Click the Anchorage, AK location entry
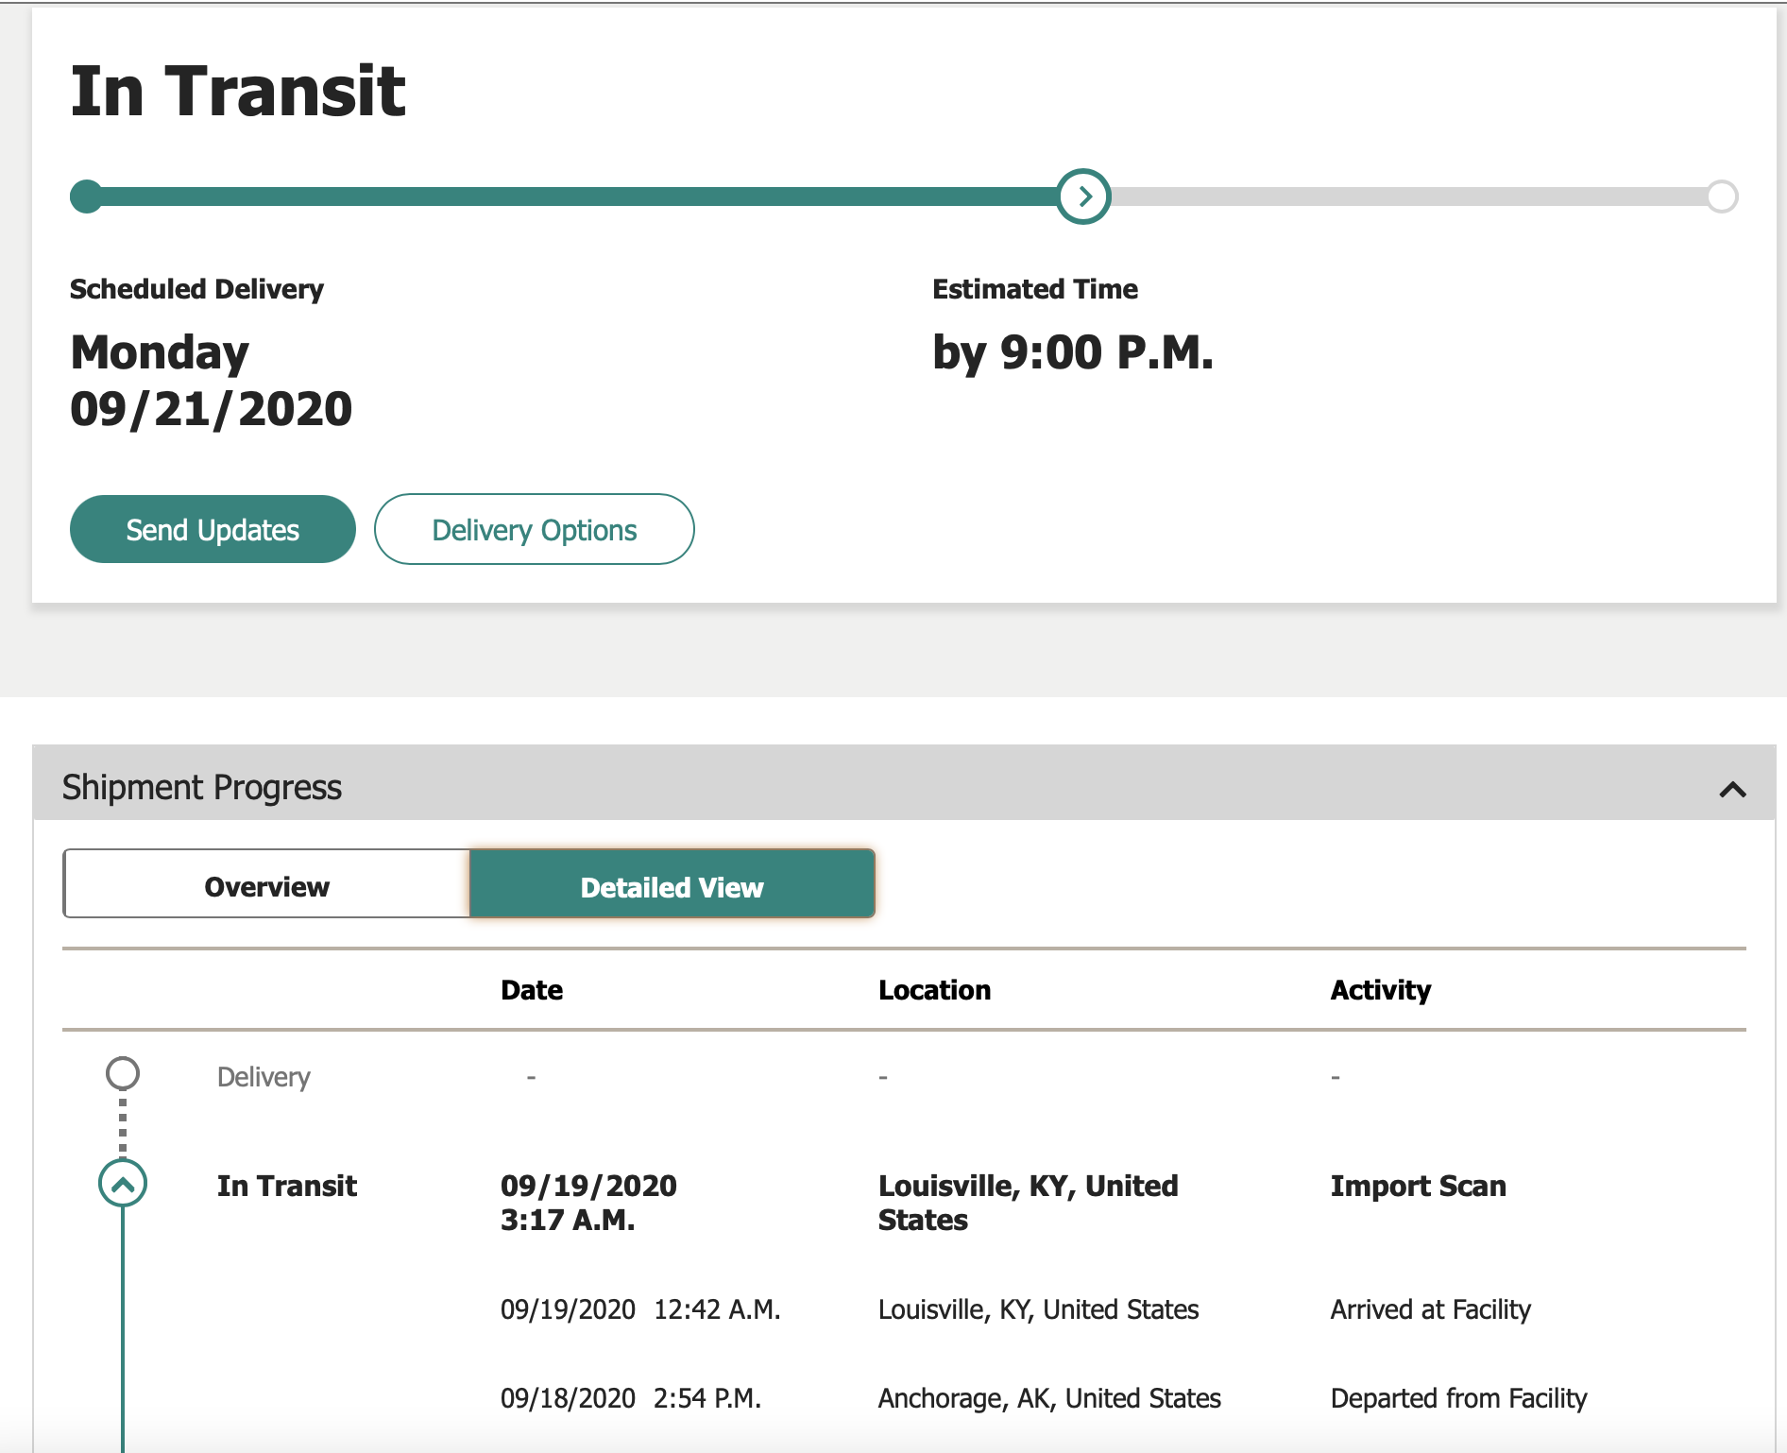Screen dimensions: 1787x1453 pyautogui.click(x=1049, y=1398)
